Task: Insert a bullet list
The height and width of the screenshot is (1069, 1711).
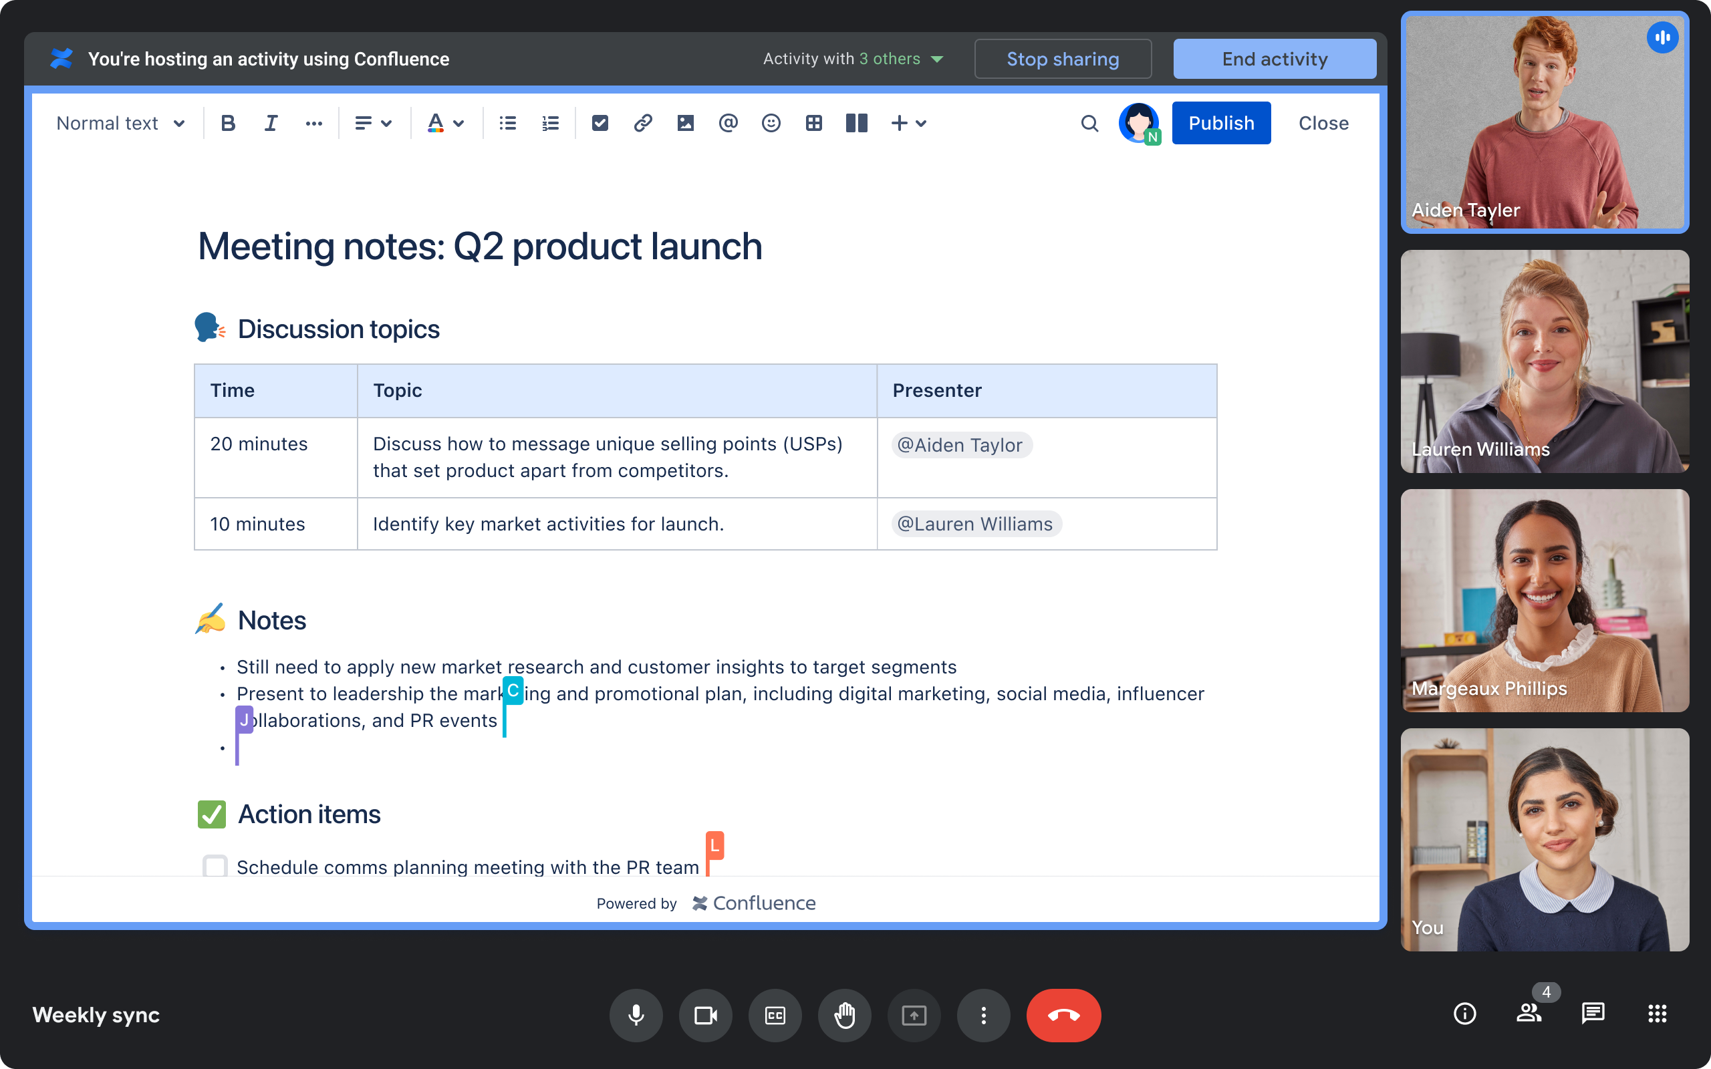Action: [508, 124]
